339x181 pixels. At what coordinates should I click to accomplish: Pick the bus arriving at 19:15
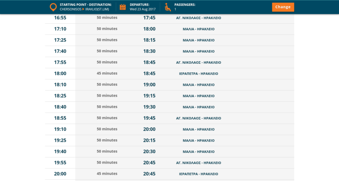tap(149, 96)
